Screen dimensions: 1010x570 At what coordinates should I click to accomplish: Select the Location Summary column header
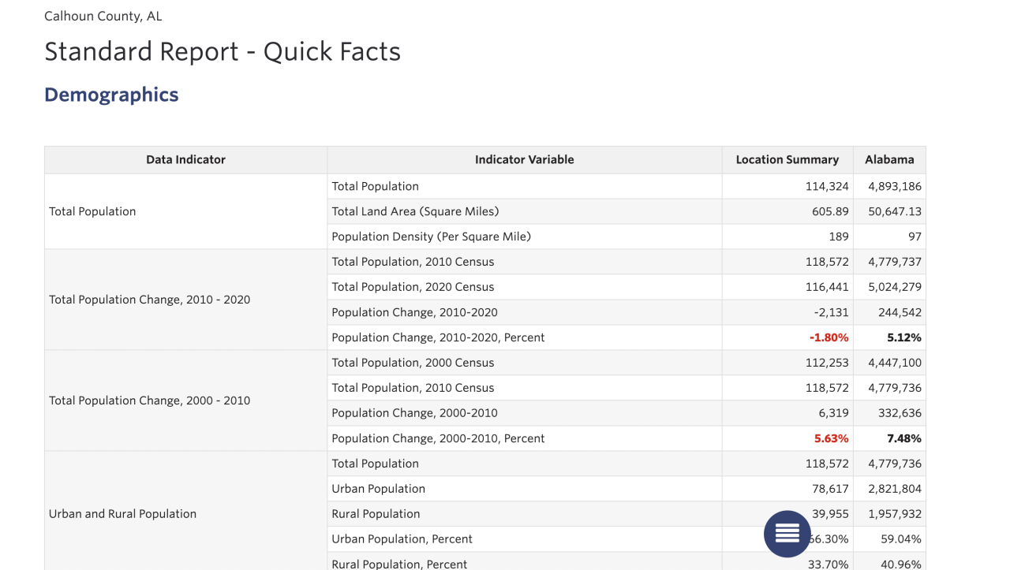[x=787, y=159]
